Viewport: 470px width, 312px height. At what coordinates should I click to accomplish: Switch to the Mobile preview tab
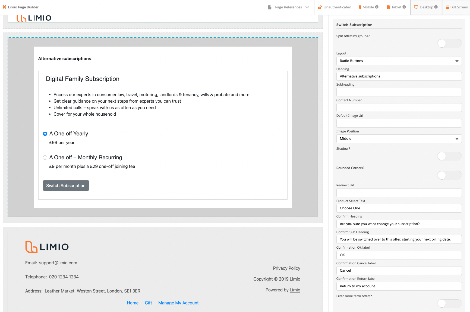point(368,7)
